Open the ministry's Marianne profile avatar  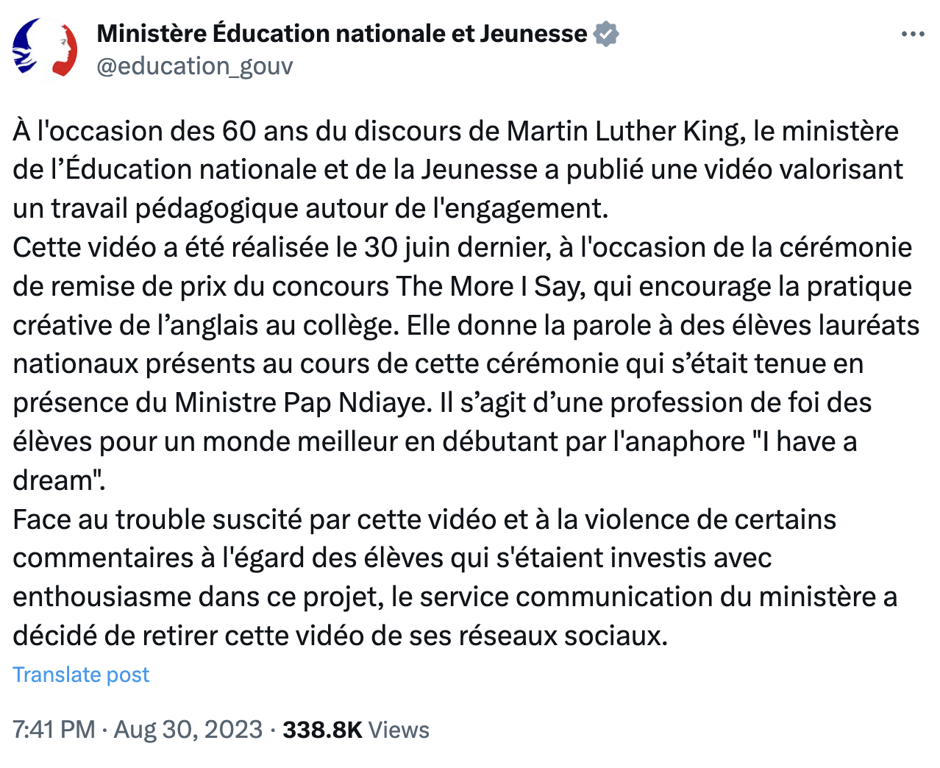(45, 48)
